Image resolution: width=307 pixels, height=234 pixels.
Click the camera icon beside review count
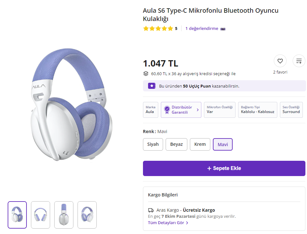[223, 29]
